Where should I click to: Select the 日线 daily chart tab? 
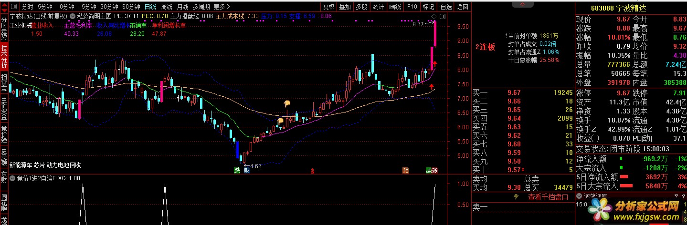click(150, 7)
